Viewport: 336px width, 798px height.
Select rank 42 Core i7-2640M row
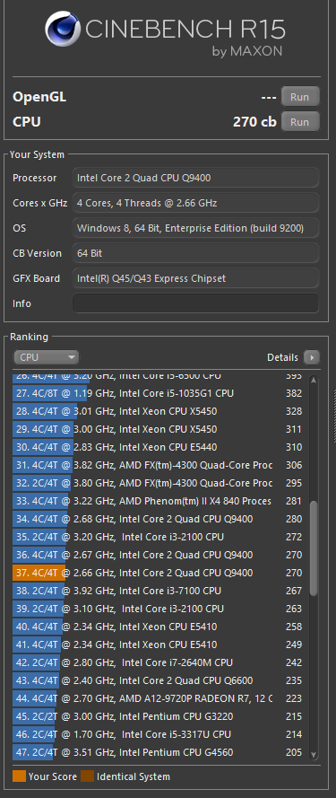tap(159, 662)
